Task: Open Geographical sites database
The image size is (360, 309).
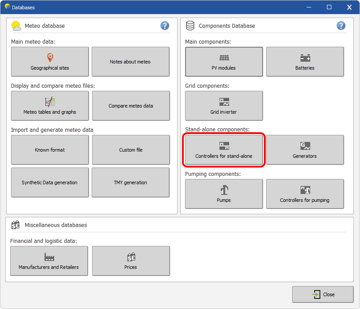Action: coord(50,62)
